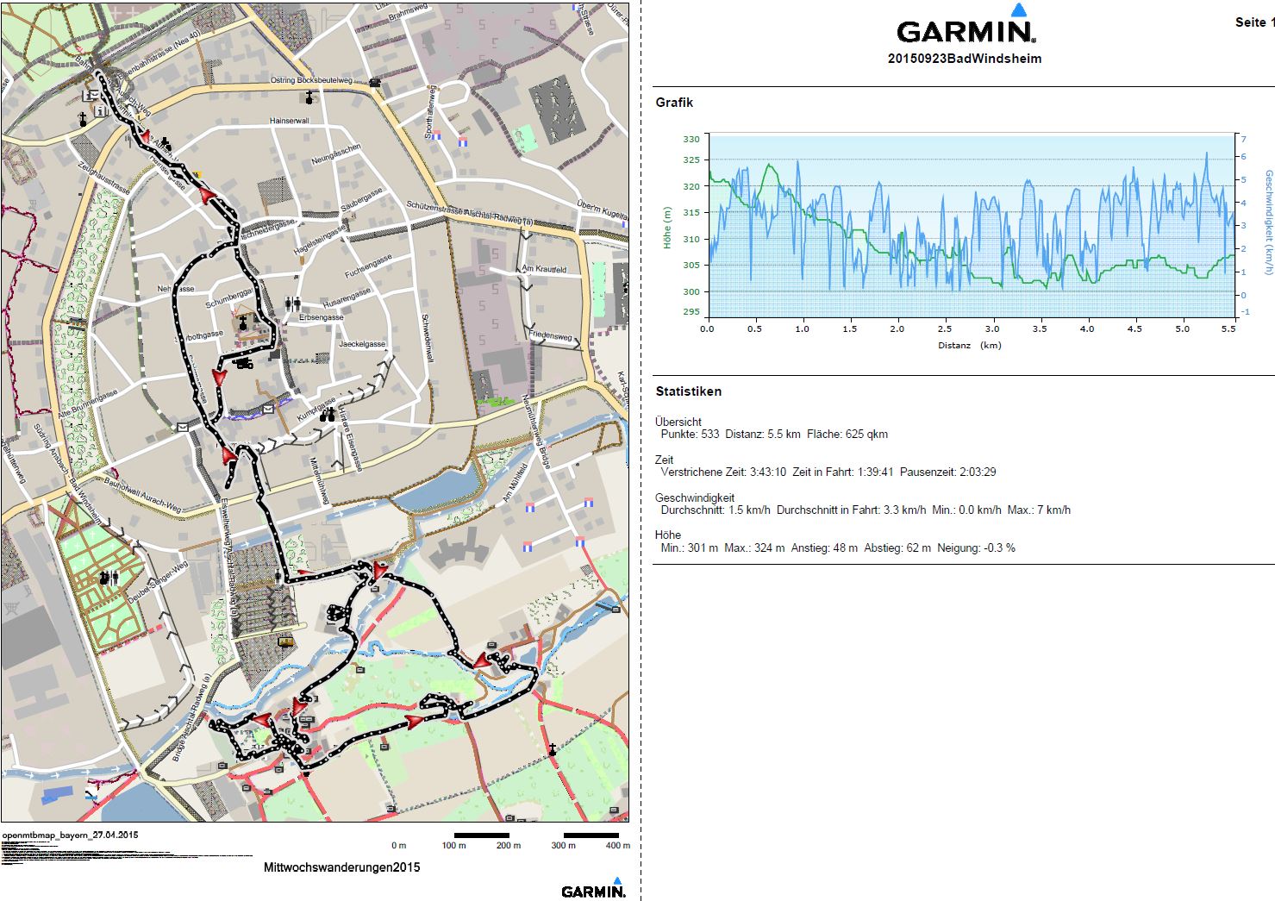
Task: Select the cross icon in the southeast field
Action: pyautogui.click(x=552, y=749)
